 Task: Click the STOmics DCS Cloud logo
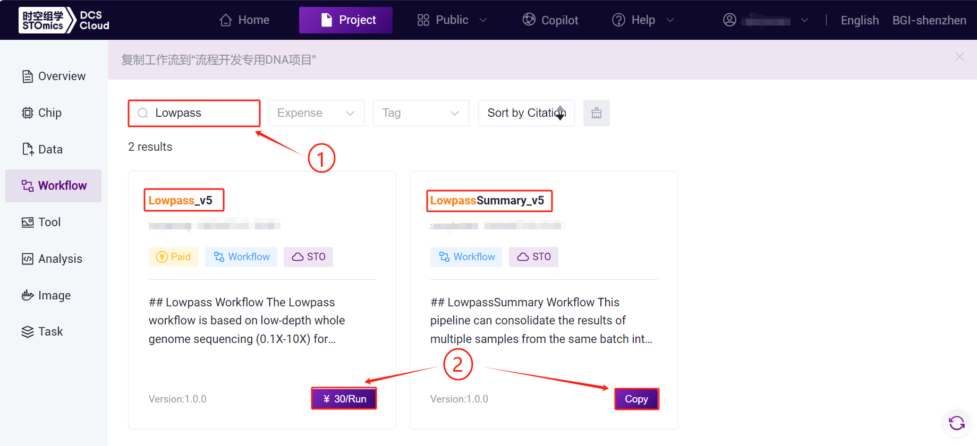pos(64,20)
